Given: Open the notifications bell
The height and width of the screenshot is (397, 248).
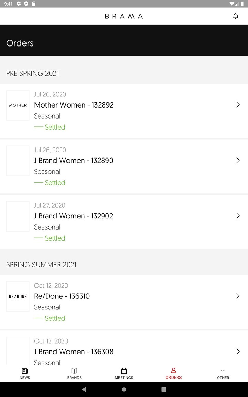Looking at the screenshot, I should coord(236,16).
